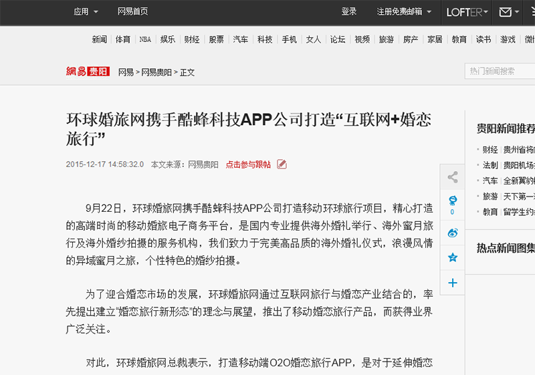Image resolution: width=535 pixels, height=375 pixels.
Task: Open the 教育 channel in nav bar
Action: 459,39
